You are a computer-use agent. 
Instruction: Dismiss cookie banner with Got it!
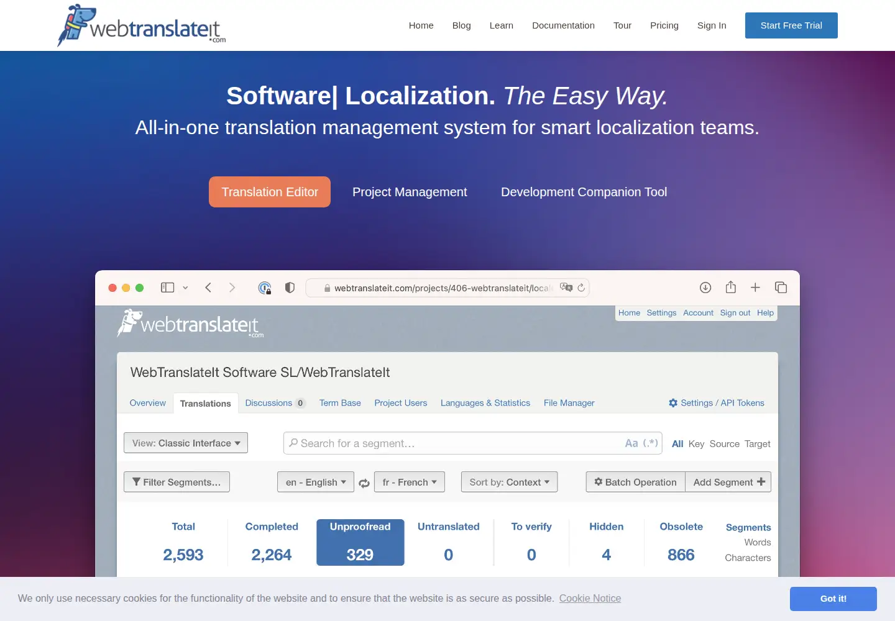click(833, 599)
